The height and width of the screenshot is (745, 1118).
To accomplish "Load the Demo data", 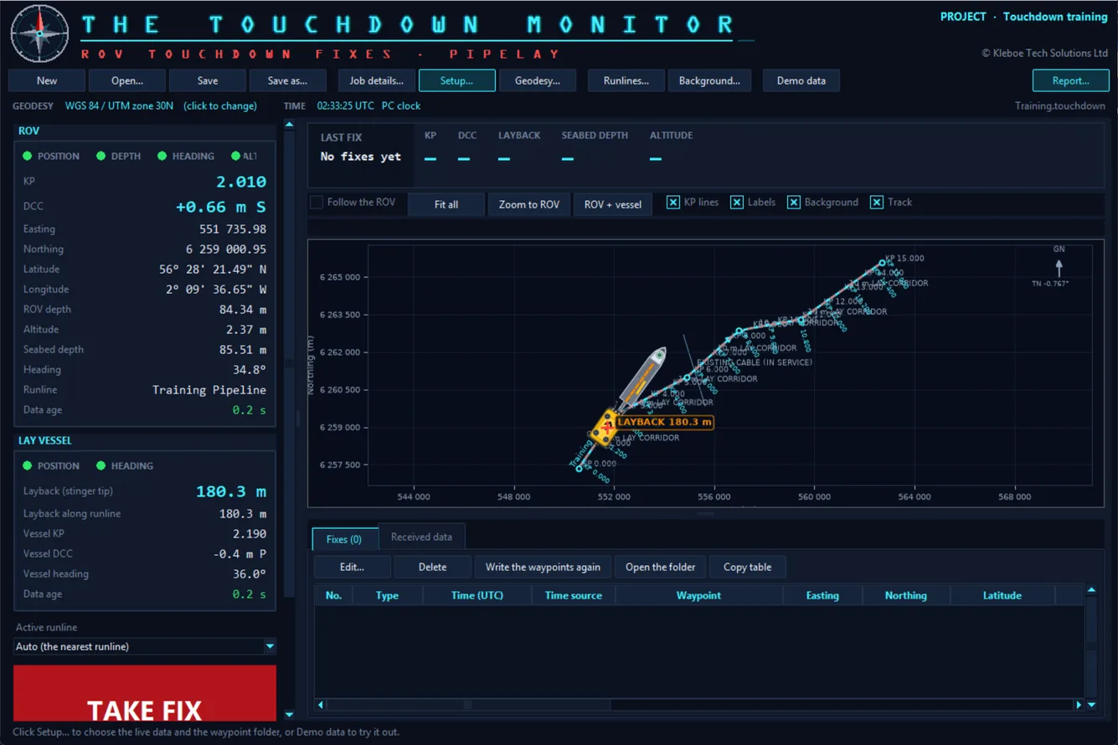I will point(801,80).
